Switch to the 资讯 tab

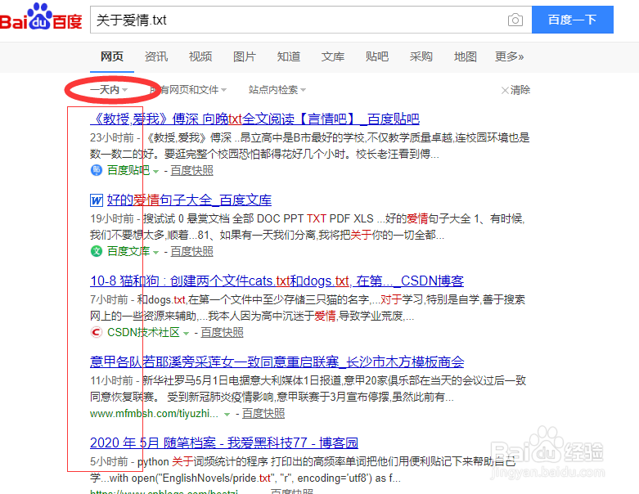[x=156, y=56]
